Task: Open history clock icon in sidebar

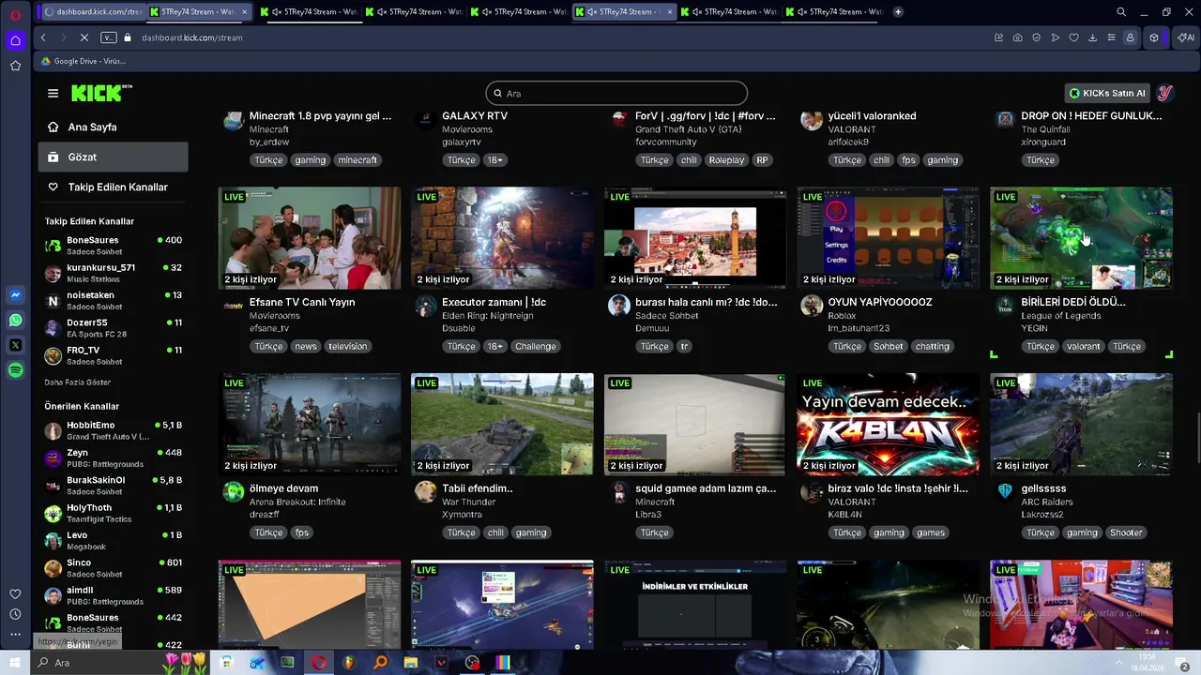Action: pos(15,614)
